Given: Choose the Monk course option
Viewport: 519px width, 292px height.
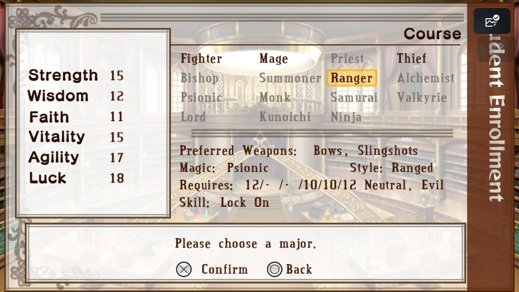Looking at the screenshot, I should (x=275, y=97).
